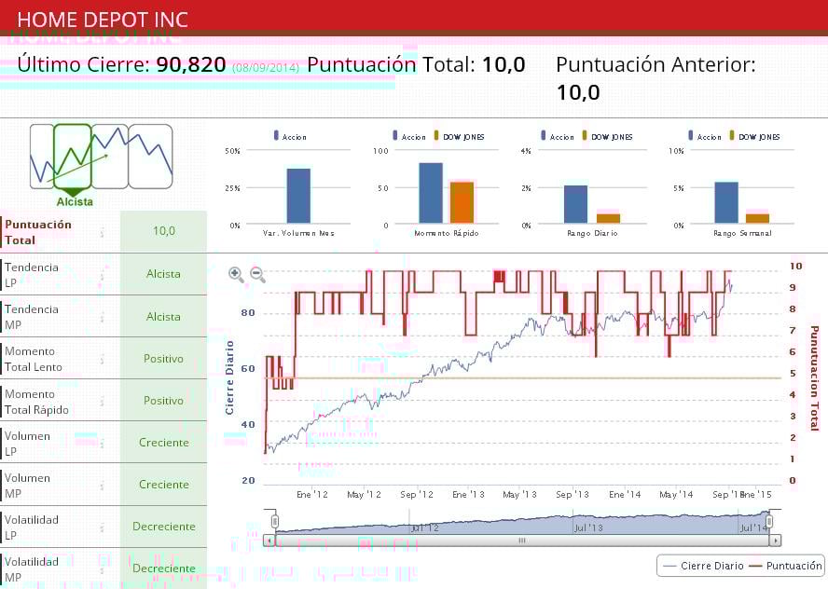Click the blue Accion bar in Momento Rápido

(x=431, y=193)
